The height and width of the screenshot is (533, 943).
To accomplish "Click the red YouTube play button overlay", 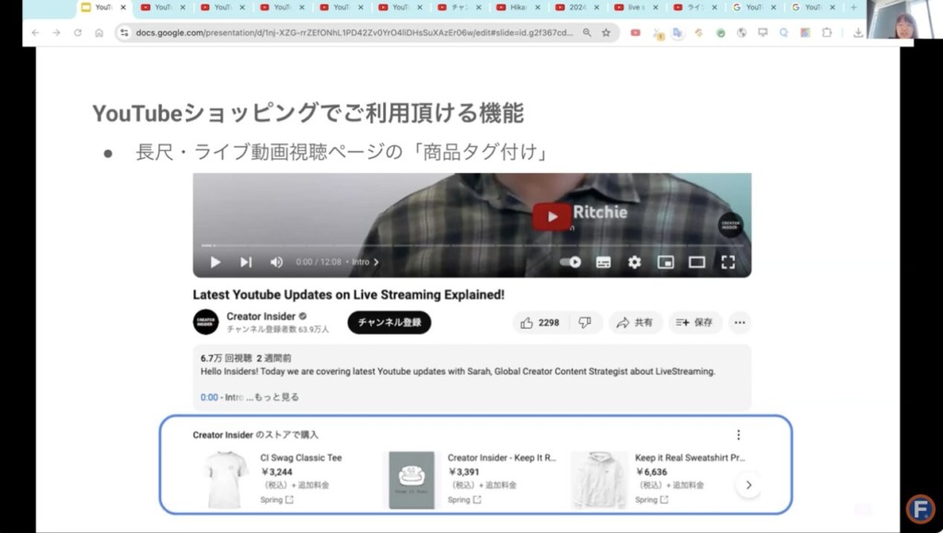I will (551, 216).
